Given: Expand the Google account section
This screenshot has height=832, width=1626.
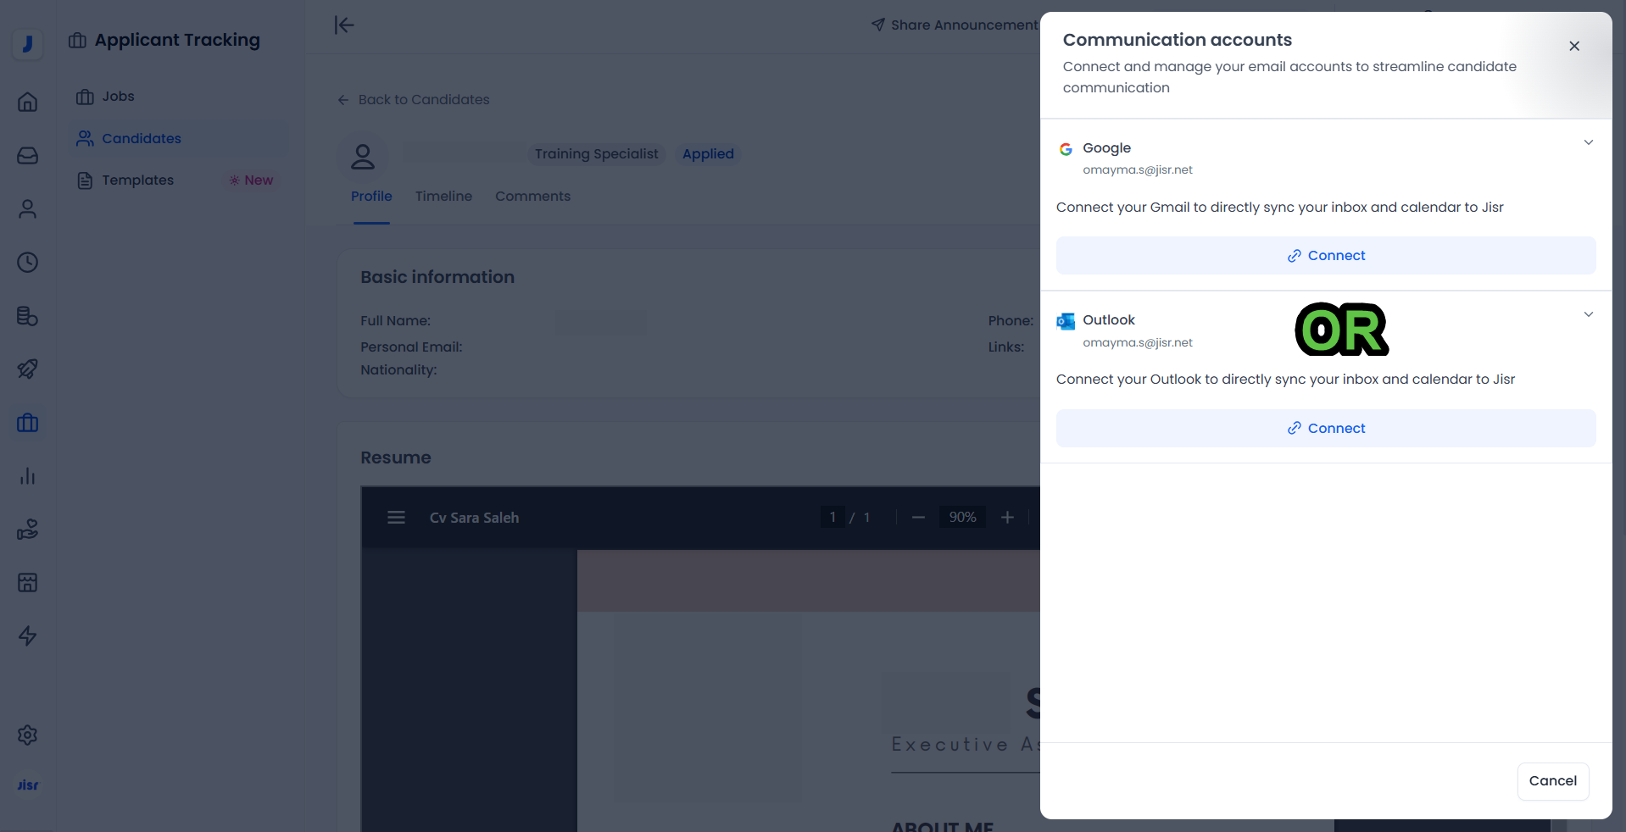Looking at the screenshot, I should pyautogui.click(x=1587, y=143).
